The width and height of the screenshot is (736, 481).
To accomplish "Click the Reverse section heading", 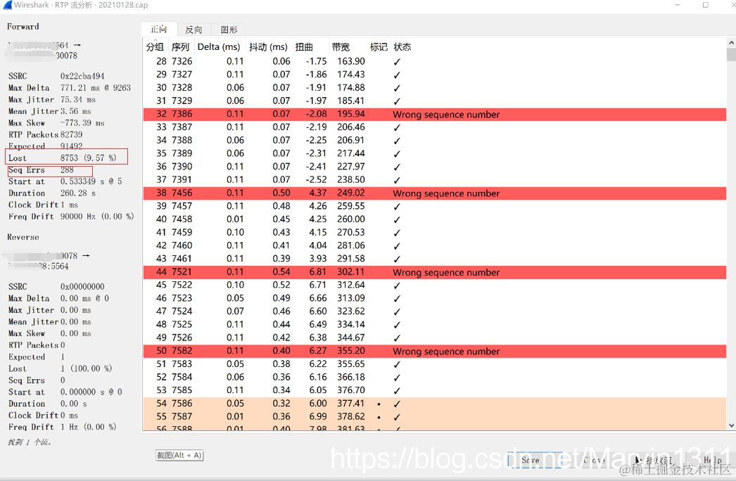I will (x=23, y=237).
